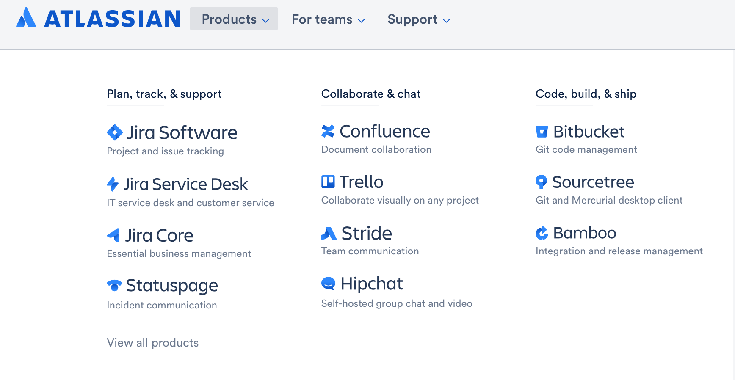
Task: Click the ATLASSIAN wordmark text
Action: pos(112,19)
